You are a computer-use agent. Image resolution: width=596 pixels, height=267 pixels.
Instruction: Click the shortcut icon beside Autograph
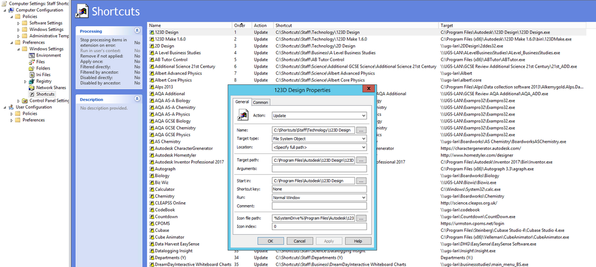[x=151, y=169]
